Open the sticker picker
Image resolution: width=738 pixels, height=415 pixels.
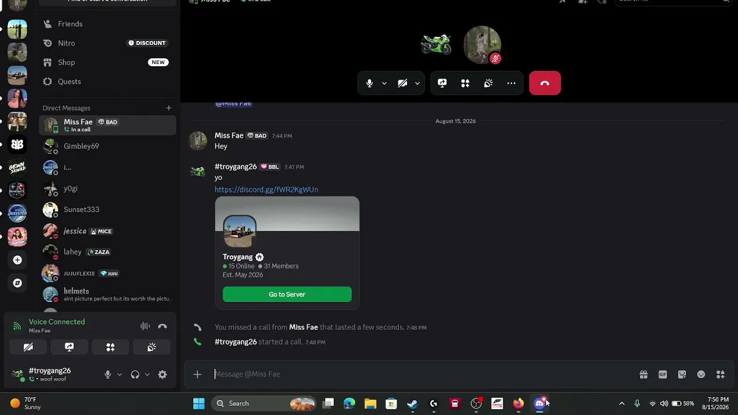[682, 375]
